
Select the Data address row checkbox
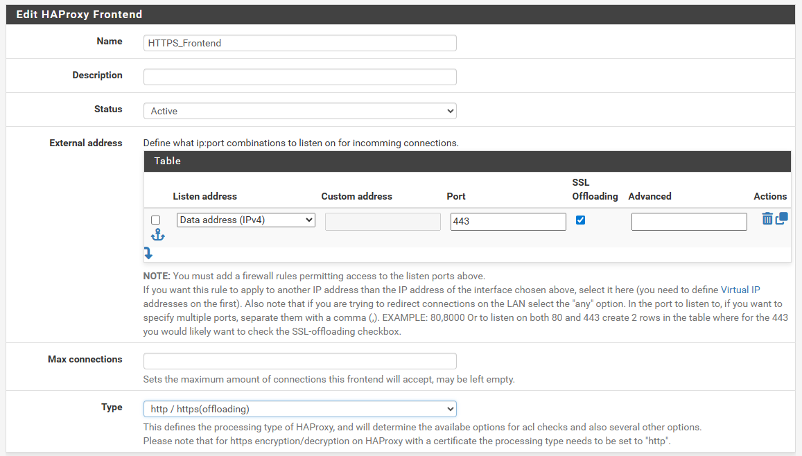click(155, 220)
